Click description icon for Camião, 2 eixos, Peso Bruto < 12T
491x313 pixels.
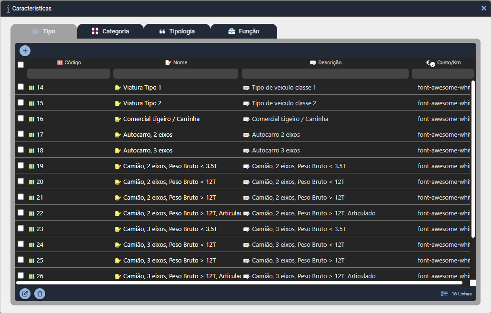point(246,182)
